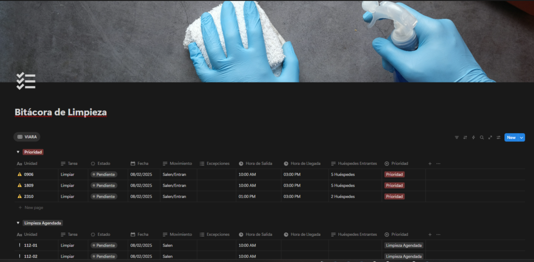This screenshot has height=262, width=534.
Task: Click Unidad header in Limpieza Agendada group
Action: pyautogui.click(x=37, y=234)
